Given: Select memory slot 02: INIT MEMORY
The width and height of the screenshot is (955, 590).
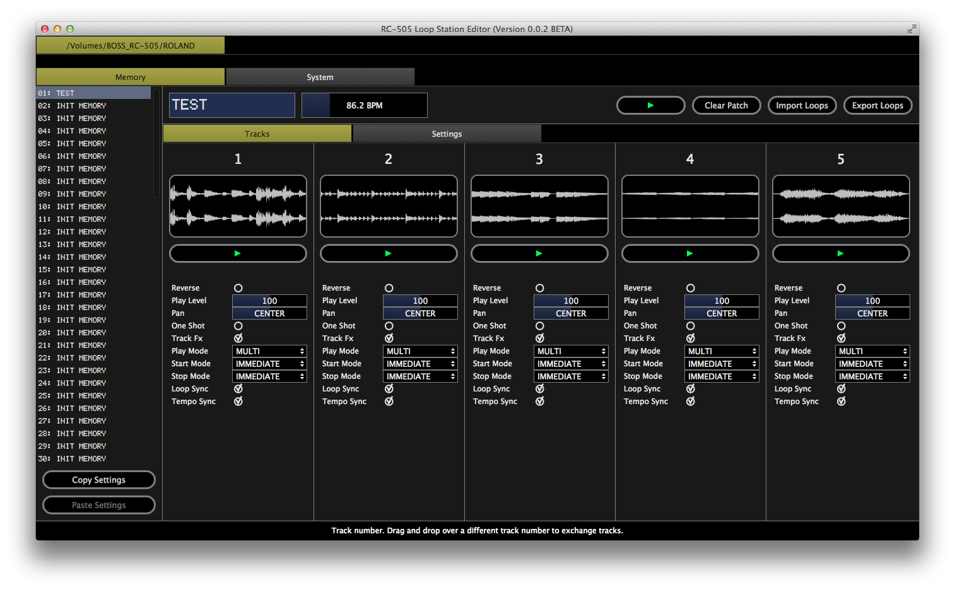Looking at the screenshot, I should point(93,105).
